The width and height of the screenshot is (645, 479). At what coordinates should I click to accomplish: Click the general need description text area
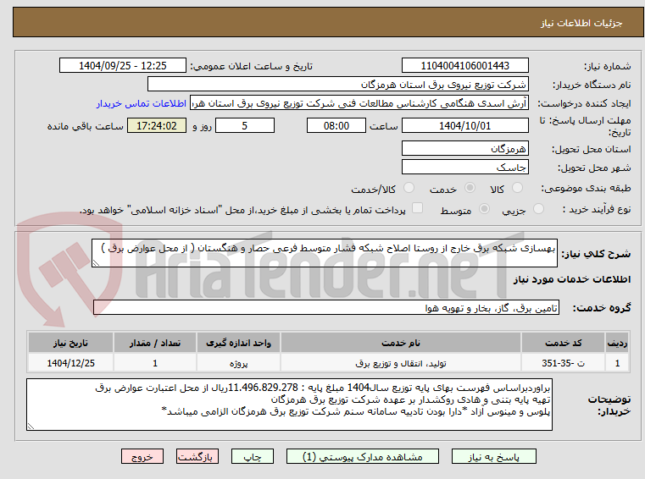[x=325, y=253]
